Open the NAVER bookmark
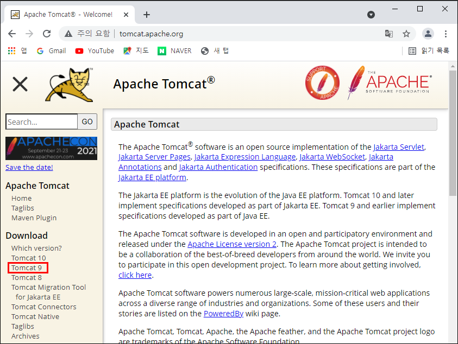This screenshot has height=344, width=458. (x=174, y=51)
